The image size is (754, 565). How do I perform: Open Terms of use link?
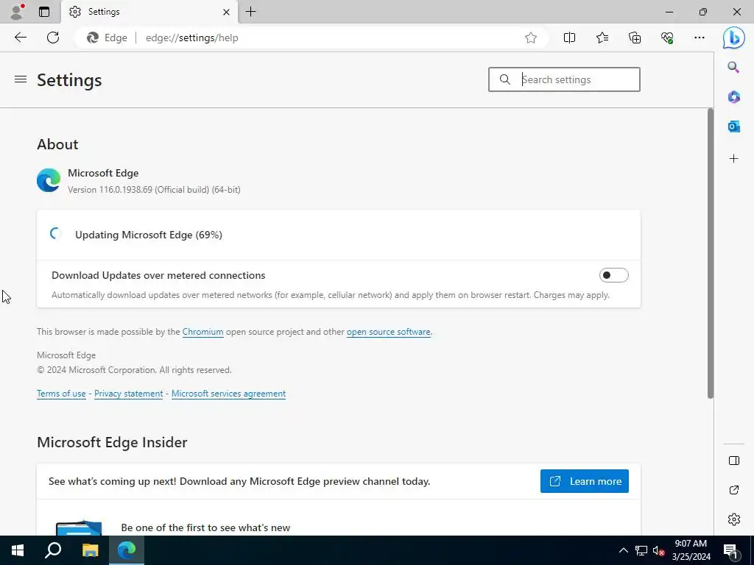(x=61, y=394)
